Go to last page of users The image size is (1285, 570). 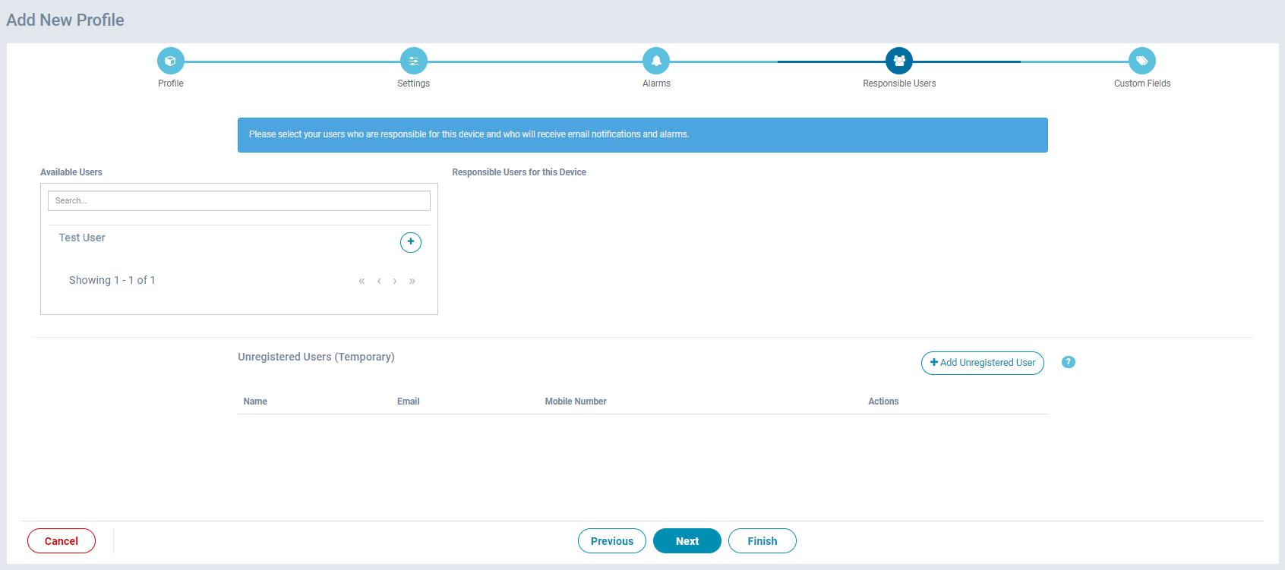[412, 281]
